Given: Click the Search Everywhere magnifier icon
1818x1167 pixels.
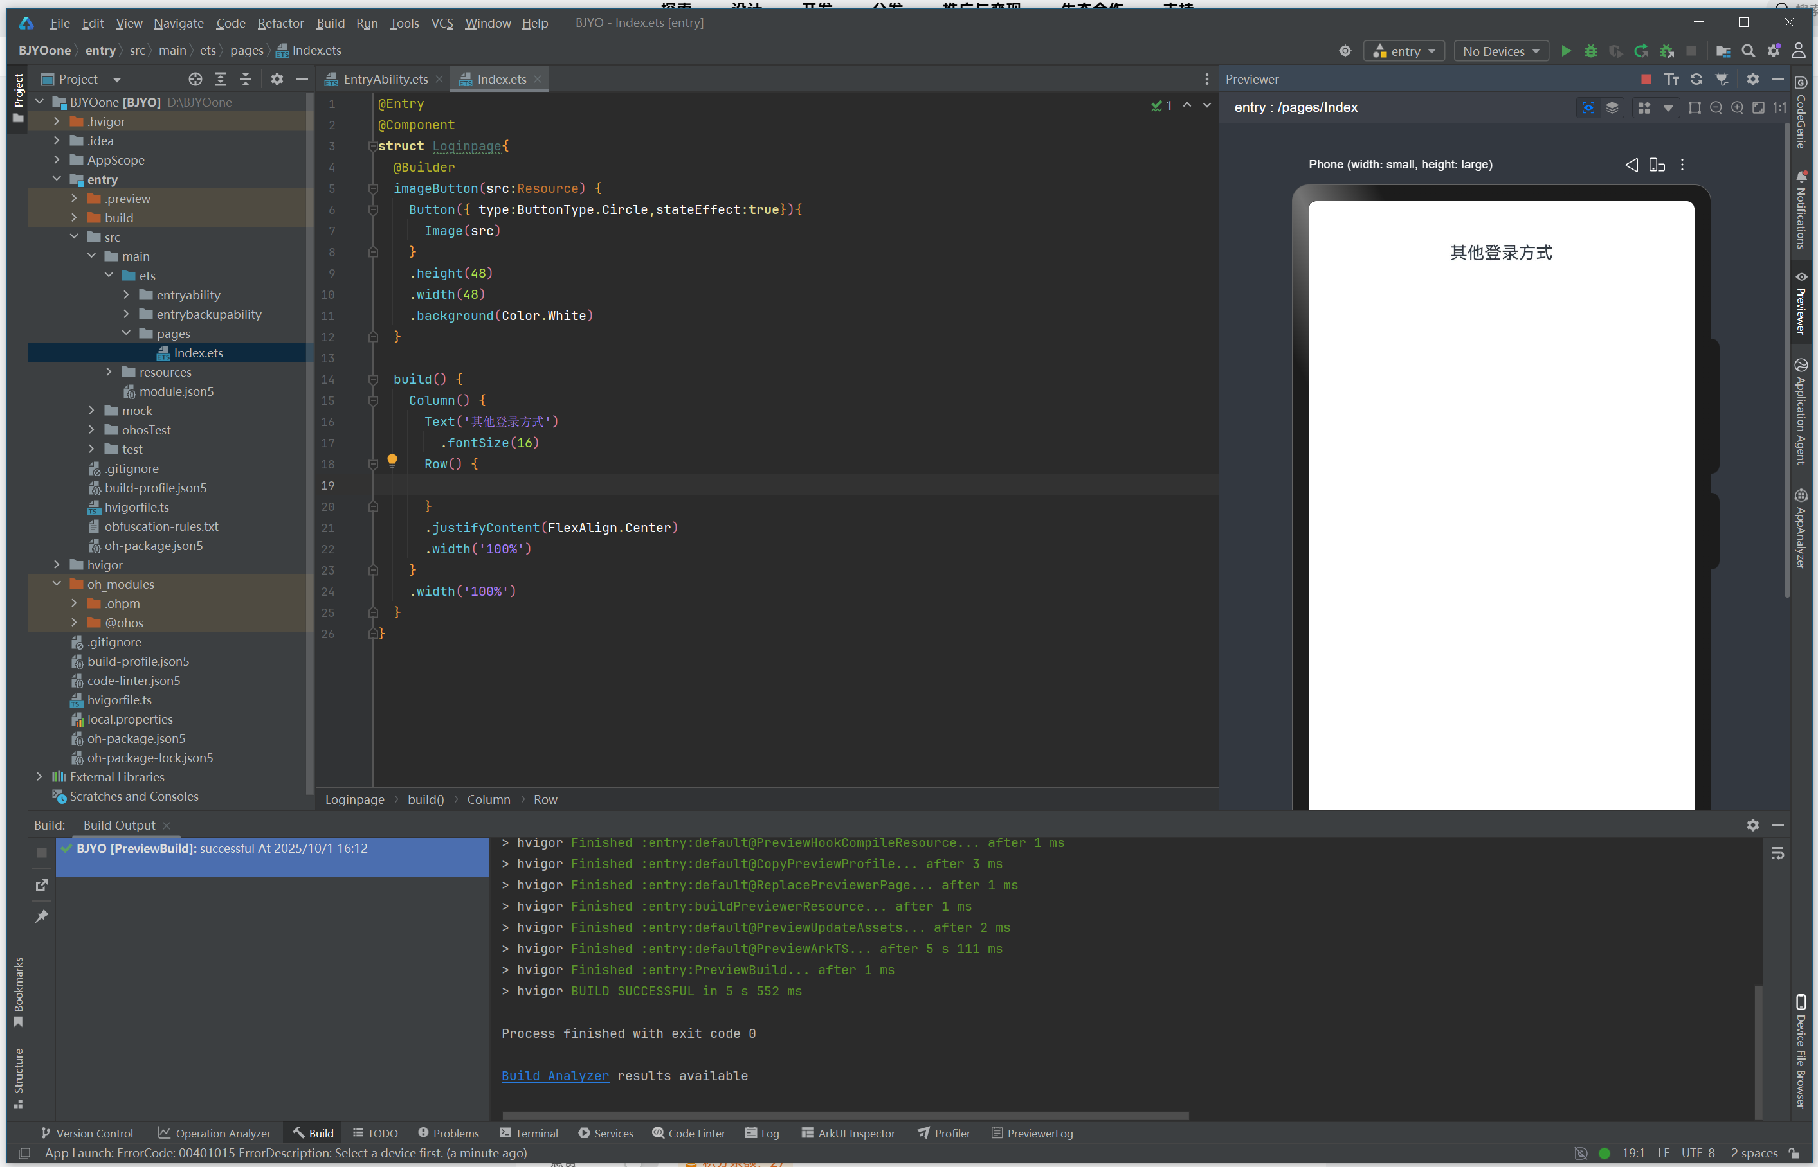Looking at the screenshot, I should 1749,51.
